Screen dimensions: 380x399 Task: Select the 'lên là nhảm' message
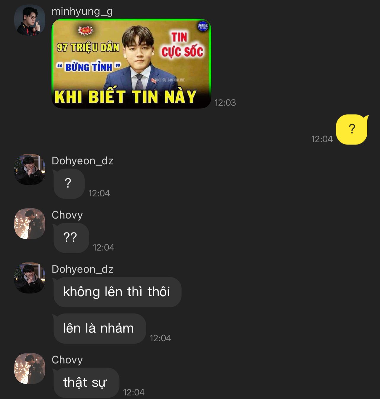(99, 329)
